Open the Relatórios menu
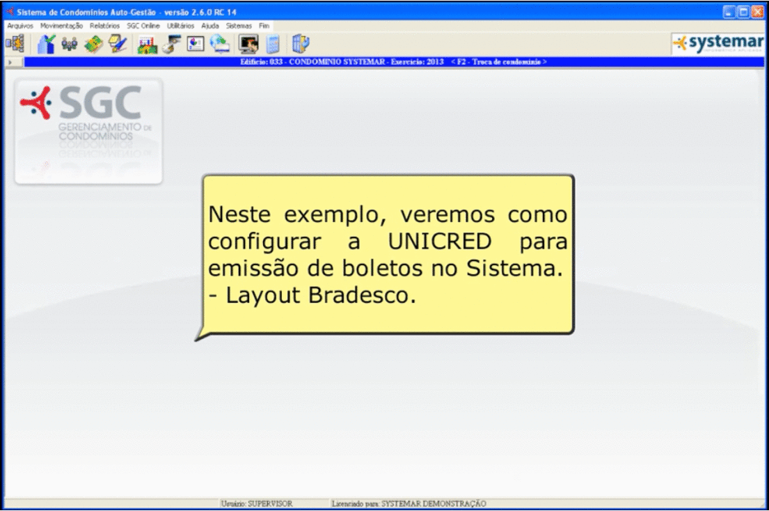The width and height of the screenshot is (769, 511). click(x=104, y=25)
